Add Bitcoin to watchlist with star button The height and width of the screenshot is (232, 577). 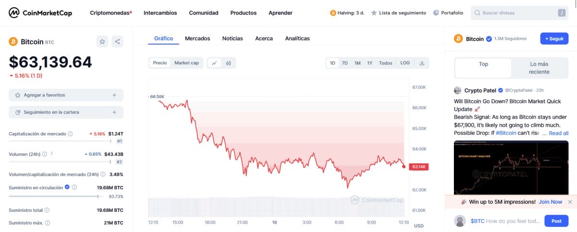point(102,42)
